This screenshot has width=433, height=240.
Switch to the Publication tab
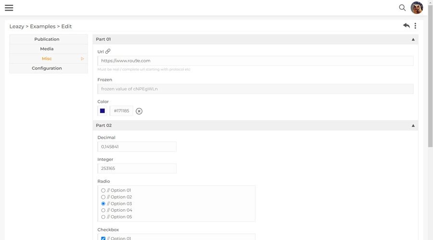click(49, 39)
